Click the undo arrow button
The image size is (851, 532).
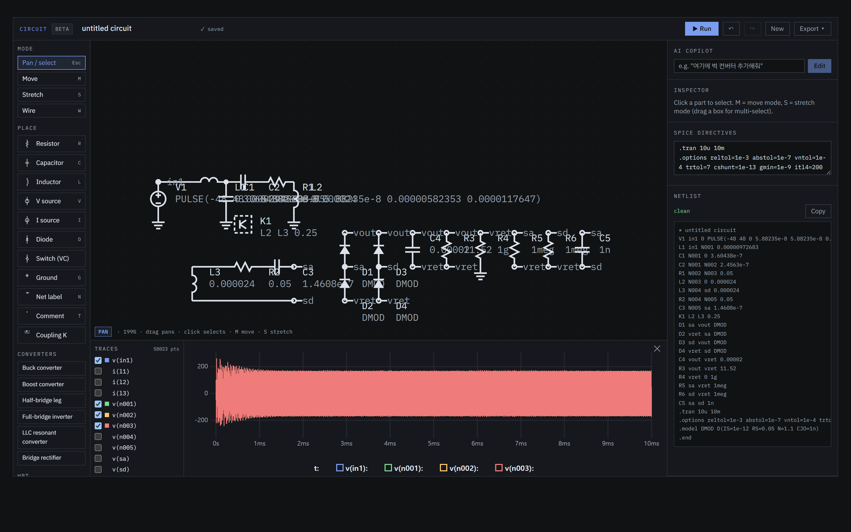coord(731,29)
